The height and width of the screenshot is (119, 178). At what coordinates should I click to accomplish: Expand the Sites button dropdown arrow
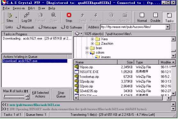tap(16, 17)
